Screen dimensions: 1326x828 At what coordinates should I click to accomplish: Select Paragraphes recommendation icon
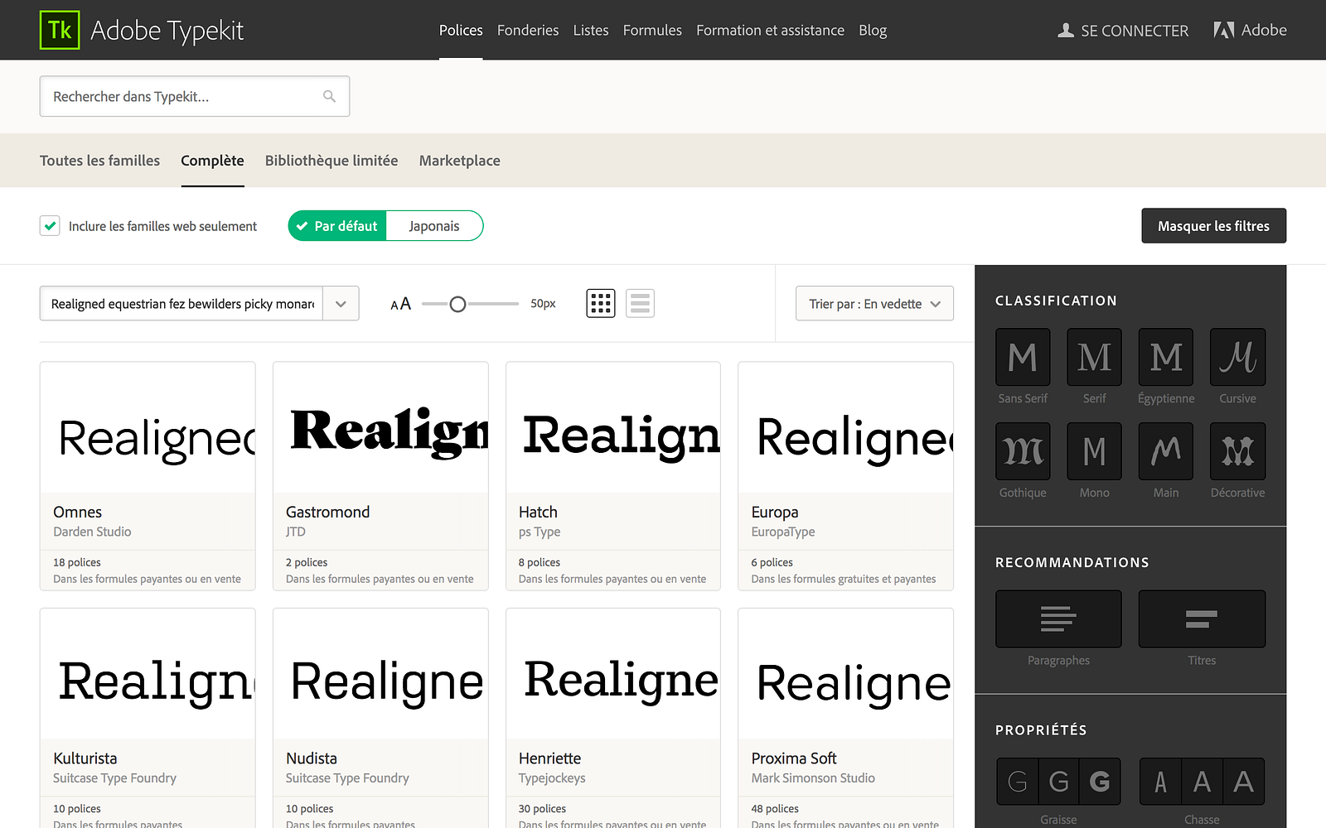[x=1058, y=619]
